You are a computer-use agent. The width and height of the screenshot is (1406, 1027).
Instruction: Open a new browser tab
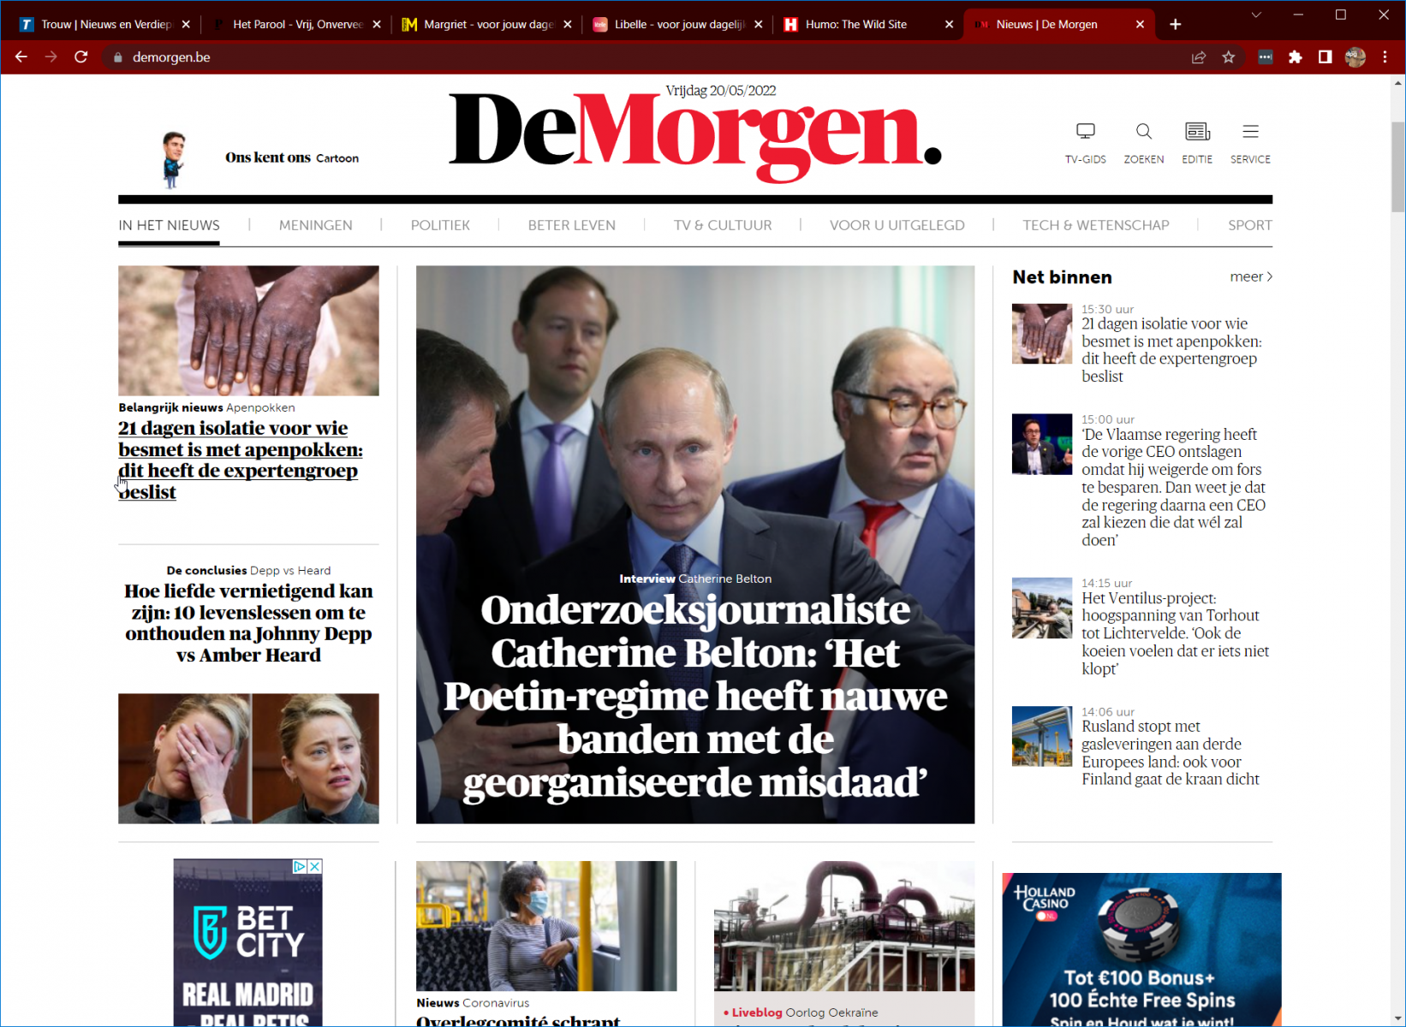(1175, 24)
